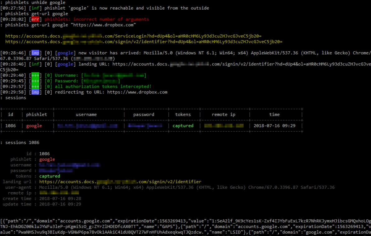Image resolution: width=371 pixels, height=236 pixels.
Task: Click the yellow signin/v2/identifier URL with hd=dUp4
Action: [143, 42]
